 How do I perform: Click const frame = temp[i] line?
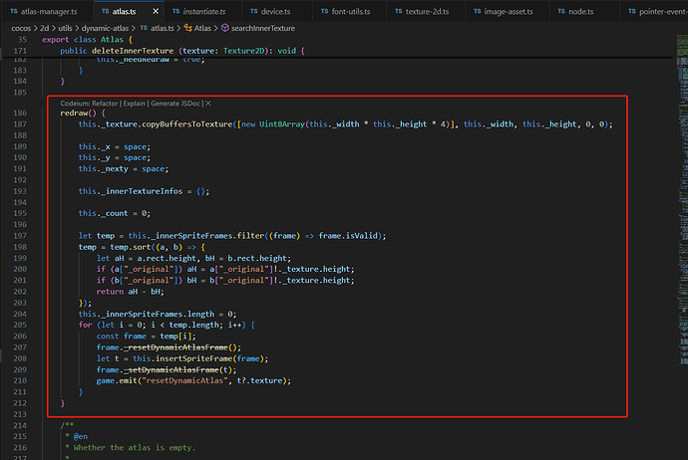click(x=147, y=336)
